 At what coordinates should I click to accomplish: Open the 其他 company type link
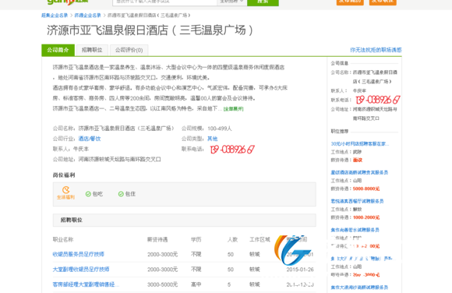click(x=213, y=139)
